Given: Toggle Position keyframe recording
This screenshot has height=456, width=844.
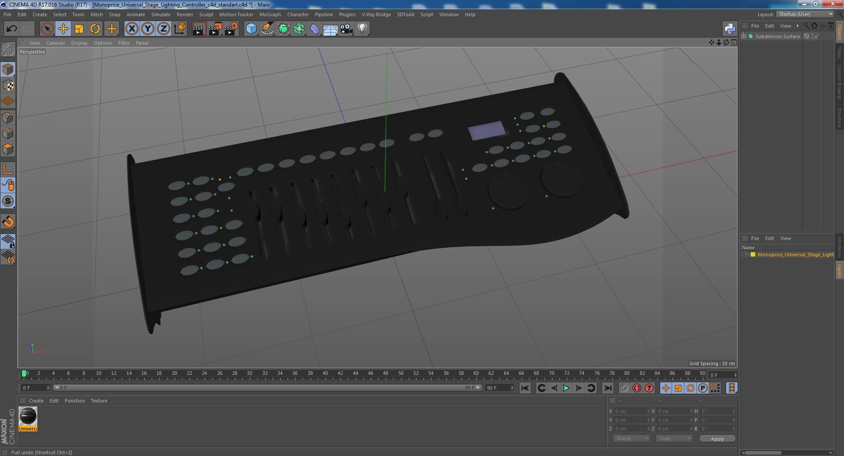Looking at the screenshot, I should coord(666,388).
